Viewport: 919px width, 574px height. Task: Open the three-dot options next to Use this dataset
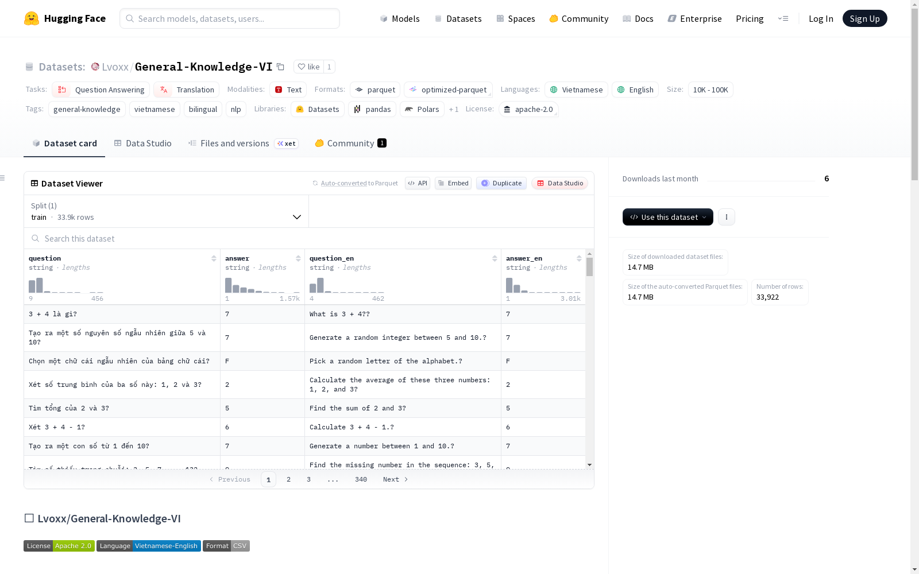click(x=727, y=217)
